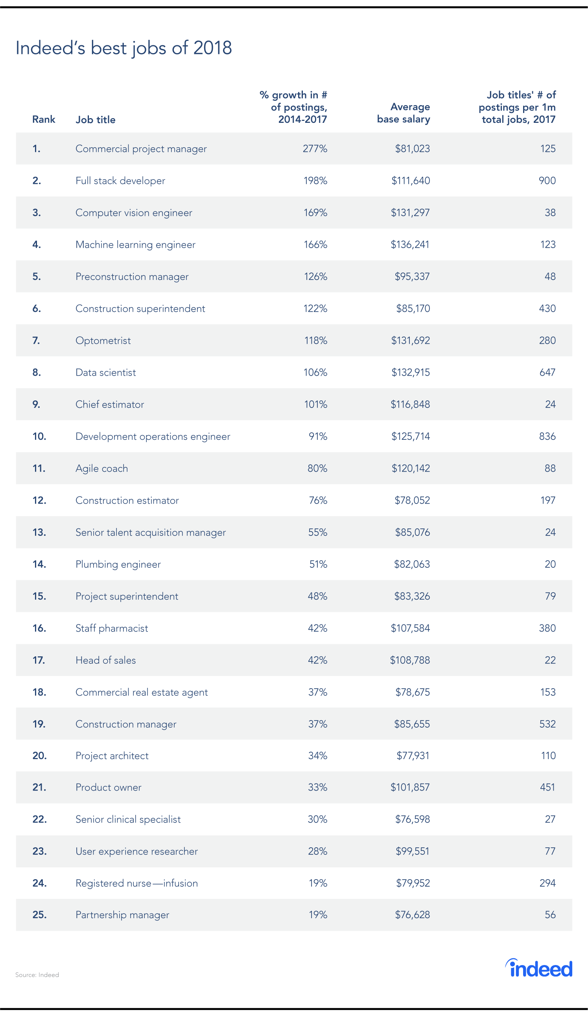Click Head of sales job title
This screenshot has height=1017, width=588.
[105, 660]
